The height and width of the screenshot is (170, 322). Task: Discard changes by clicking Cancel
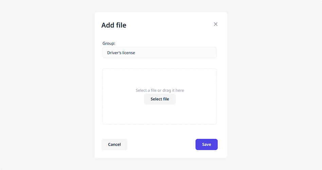click(114, 145)
